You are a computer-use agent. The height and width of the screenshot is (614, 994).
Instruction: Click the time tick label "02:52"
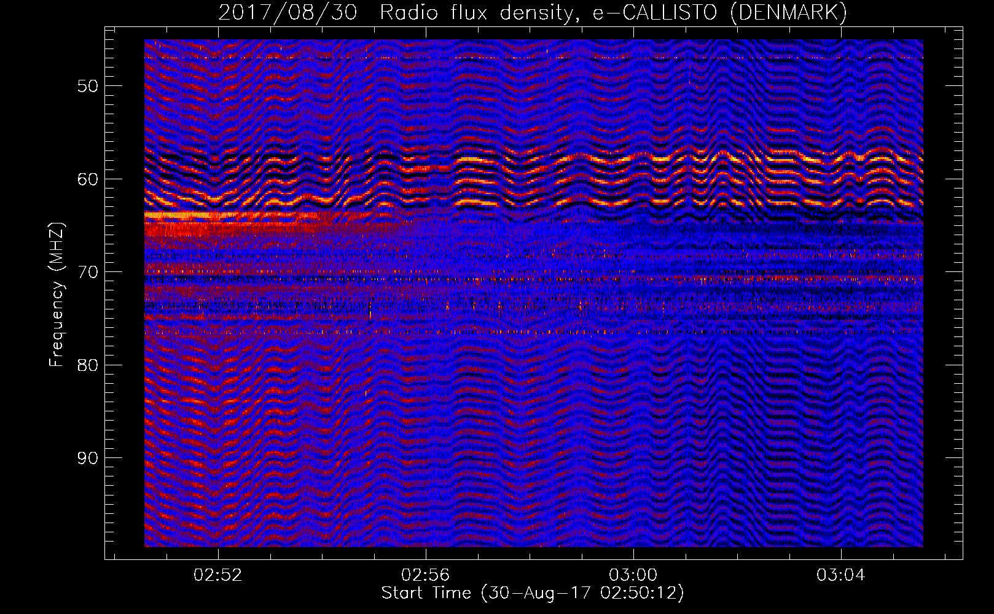pyautogui.click(x=217, y=575)
